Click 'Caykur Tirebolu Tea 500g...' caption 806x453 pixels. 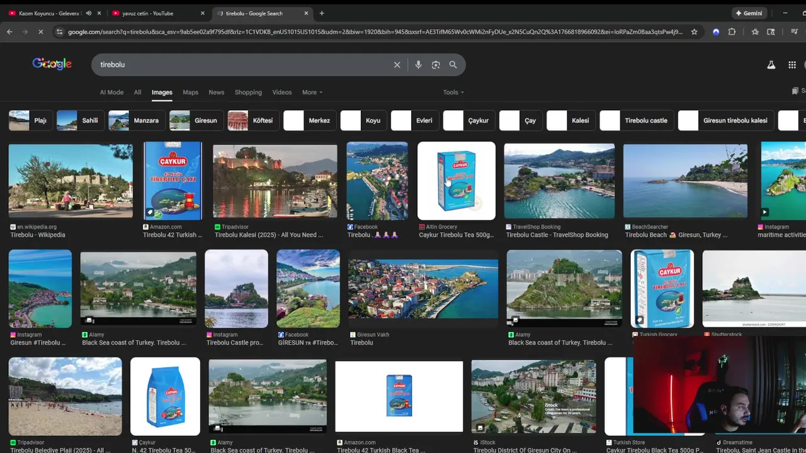[457, 235]
